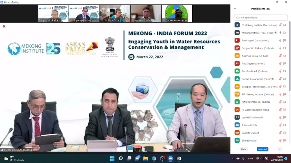Click the ENG language indicator
The height and width of the screenshot is (163, 291).
pos(250,158)
